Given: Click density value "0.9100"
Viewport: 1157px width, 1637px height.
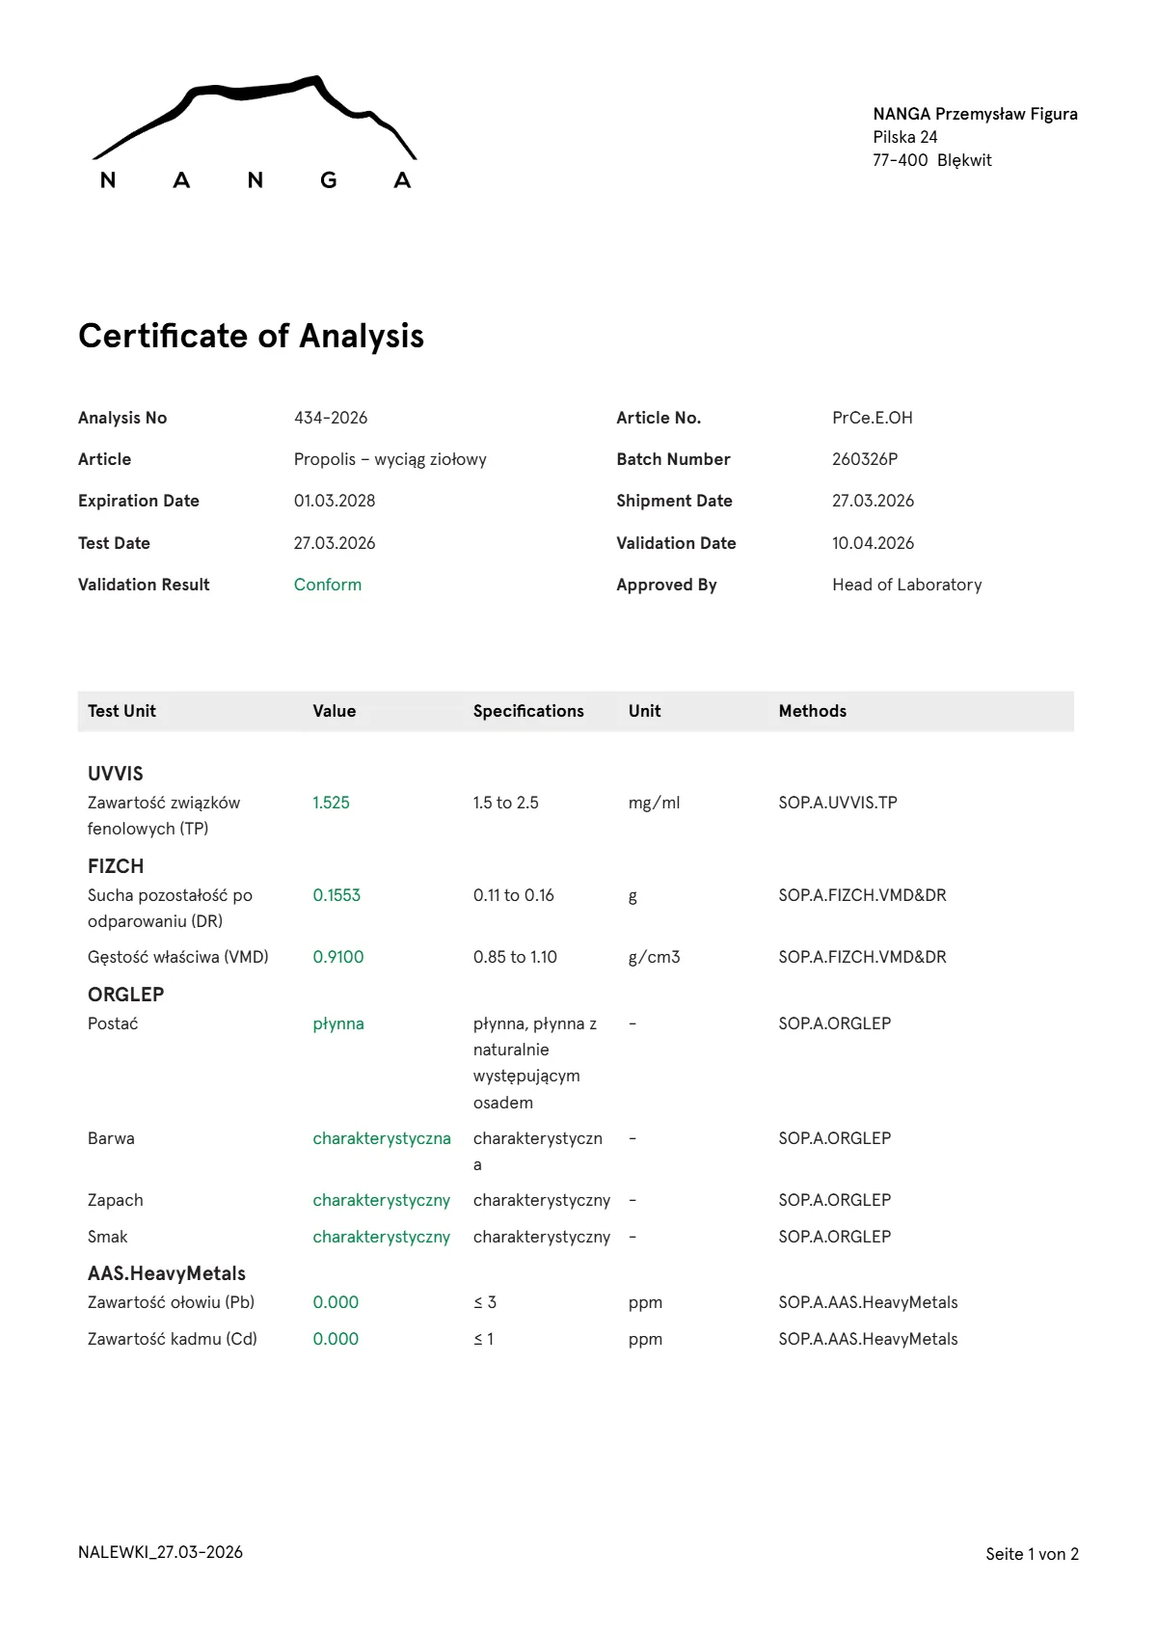Looking at the screenshot, I should (x=338, y=957).
